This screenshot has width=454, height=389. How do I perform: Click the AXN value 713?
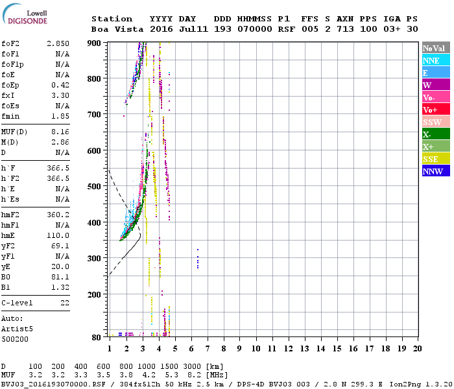pyautogui.click(x=345, y=29)
